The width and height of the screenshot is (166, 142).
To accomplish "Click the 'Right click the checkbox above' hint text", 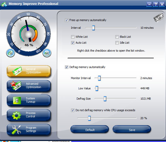I will (111, 51).
